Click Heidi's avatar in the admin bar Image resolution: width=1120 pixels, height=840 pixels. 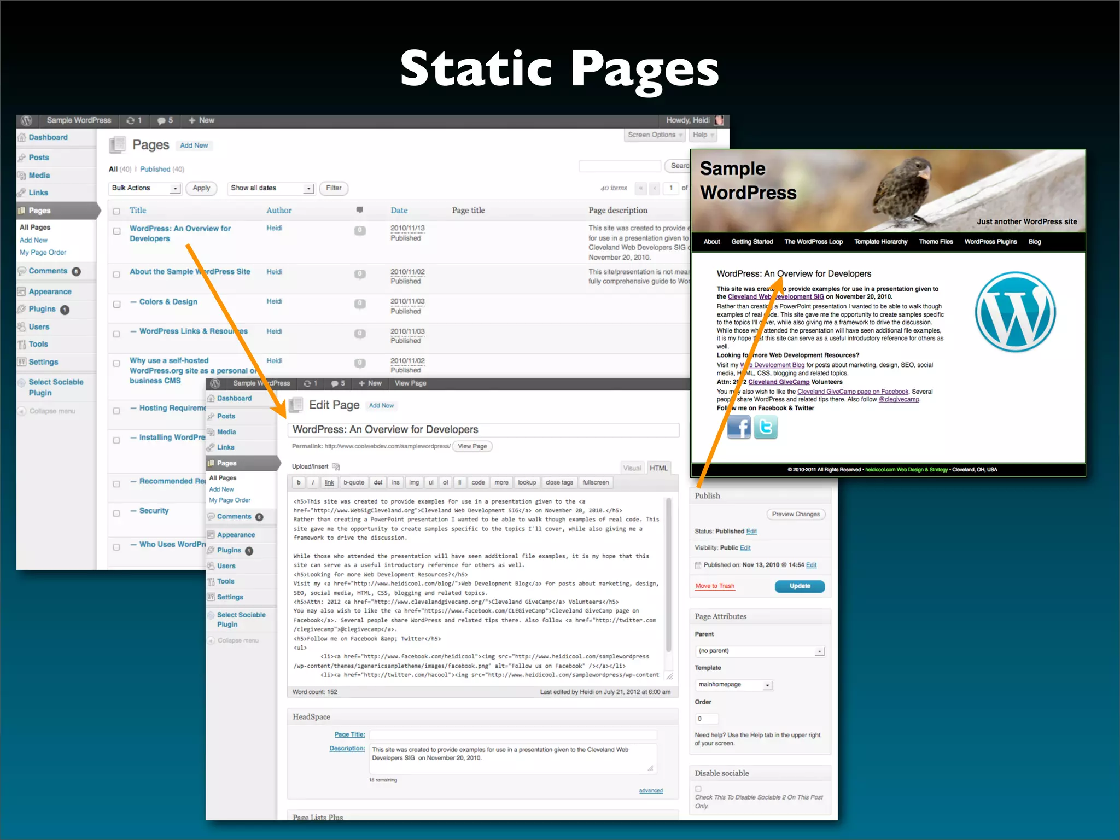pos(719,120)
